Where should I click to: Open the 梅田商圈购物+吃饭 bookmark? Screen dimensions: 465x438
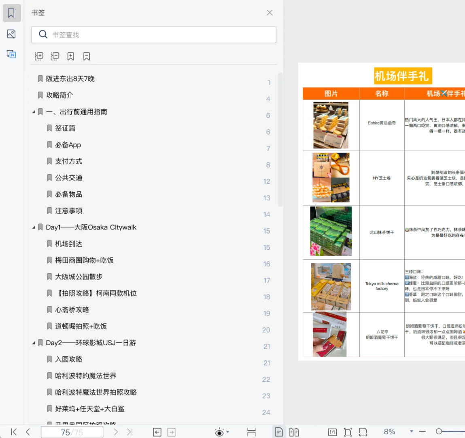coord(84,260)
